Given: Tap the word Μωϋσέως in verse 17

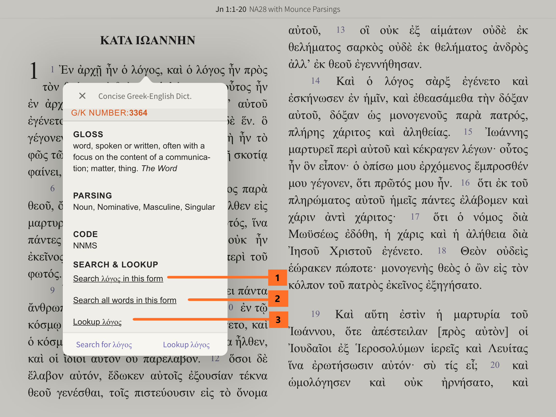Looking at the screenshot, I should [x=314, y=234].
